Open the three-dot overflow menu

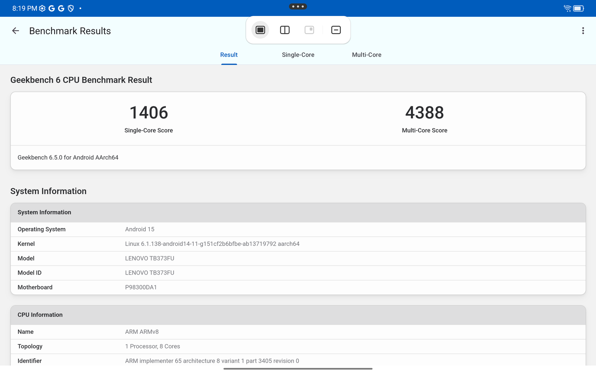pyautogui.click(x=583, y=31)
